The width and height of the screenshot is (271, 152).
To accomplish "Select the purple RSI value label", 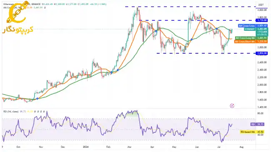I will 257,125.
